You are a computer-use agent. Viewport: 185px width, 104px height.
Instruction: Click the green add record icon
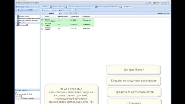(x=73, y=13)
